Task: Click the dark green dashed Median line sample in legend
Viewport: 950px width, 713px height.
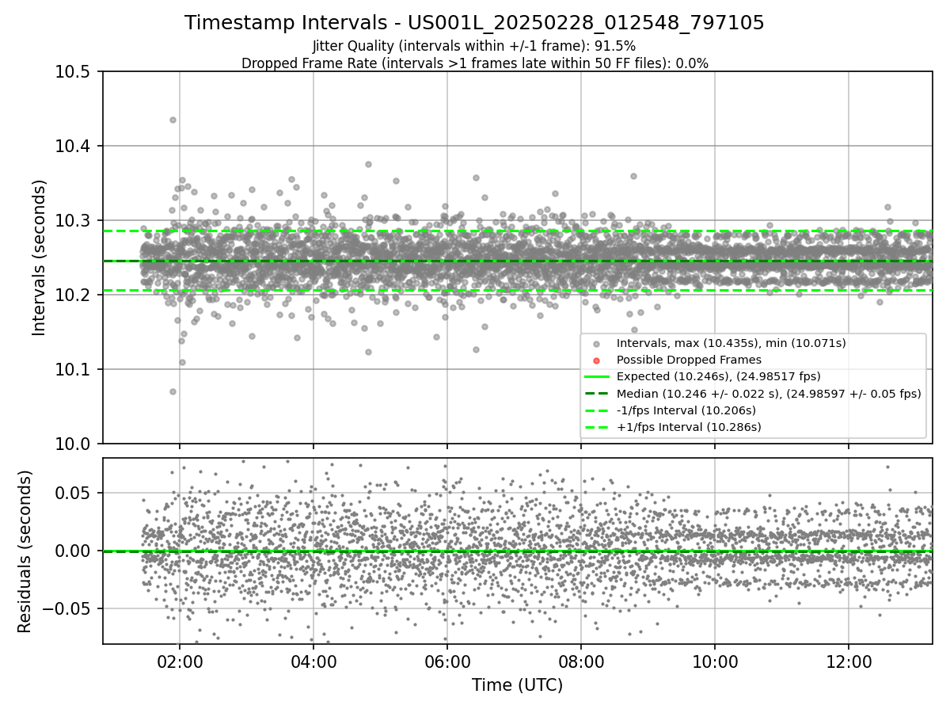Action: tap(597, 394)
